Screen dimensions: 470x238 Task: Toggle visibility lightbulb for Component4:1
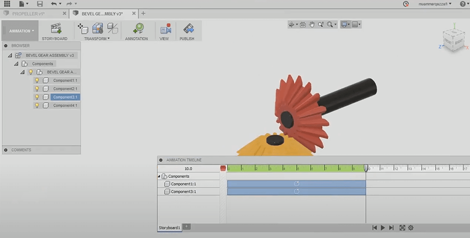click(37, 105)
